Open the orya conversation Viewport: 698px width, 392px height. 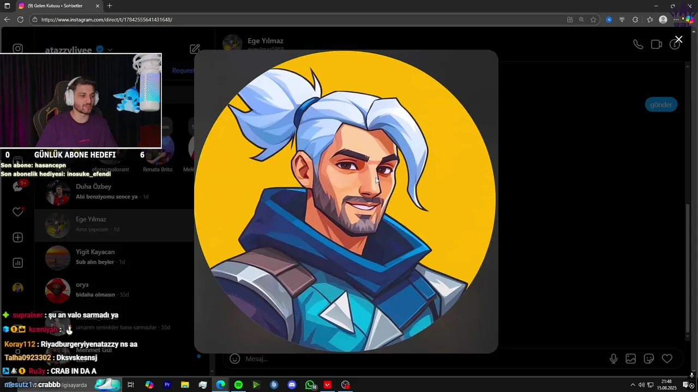click(114, 290)
